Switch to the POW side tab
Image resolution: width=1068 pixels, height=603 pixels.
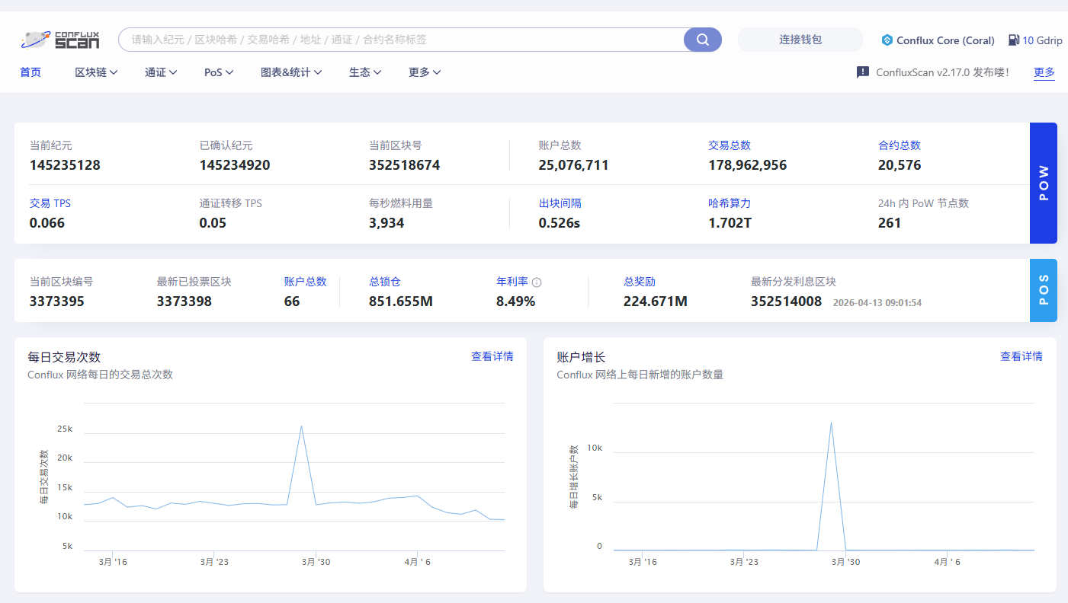(1043, 183)
